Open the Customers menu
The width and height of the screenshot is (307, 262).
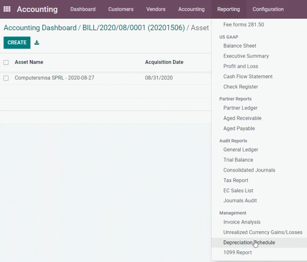[121, 9]
